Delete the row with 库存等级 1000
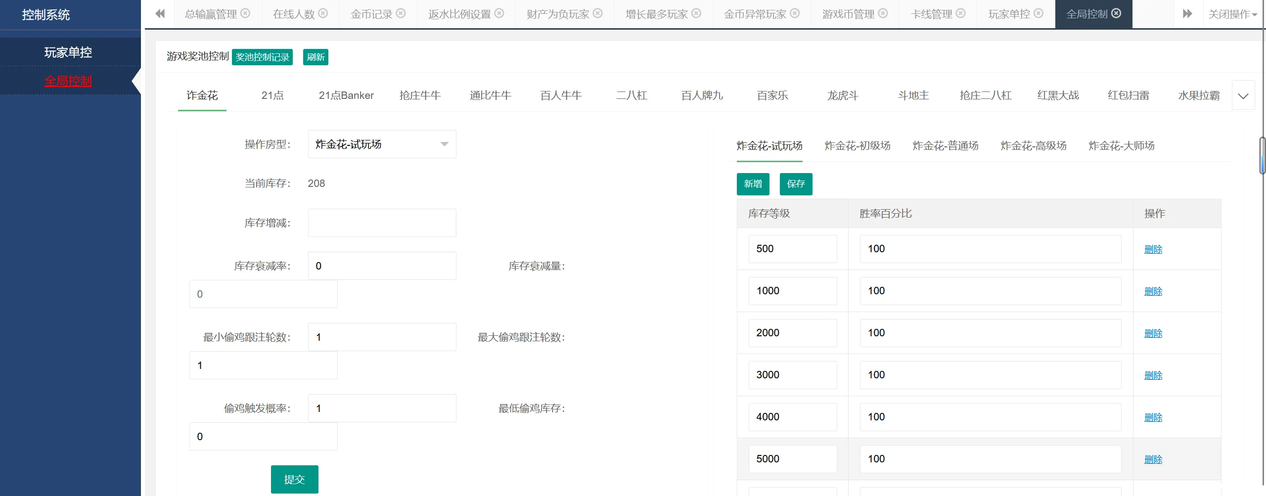 1153,292
